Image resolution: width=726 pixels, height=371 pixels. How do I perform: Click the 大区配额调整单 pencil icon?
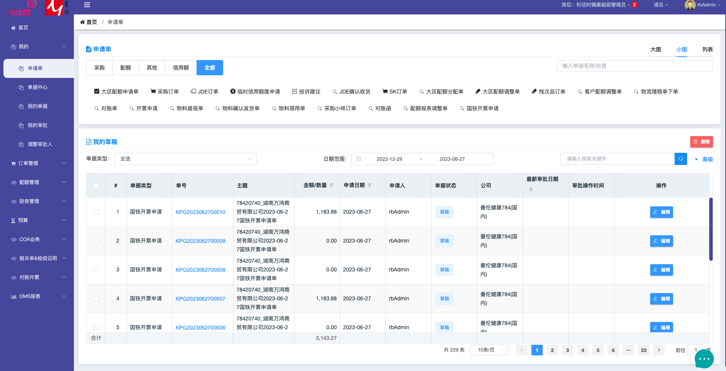point(478,91)
